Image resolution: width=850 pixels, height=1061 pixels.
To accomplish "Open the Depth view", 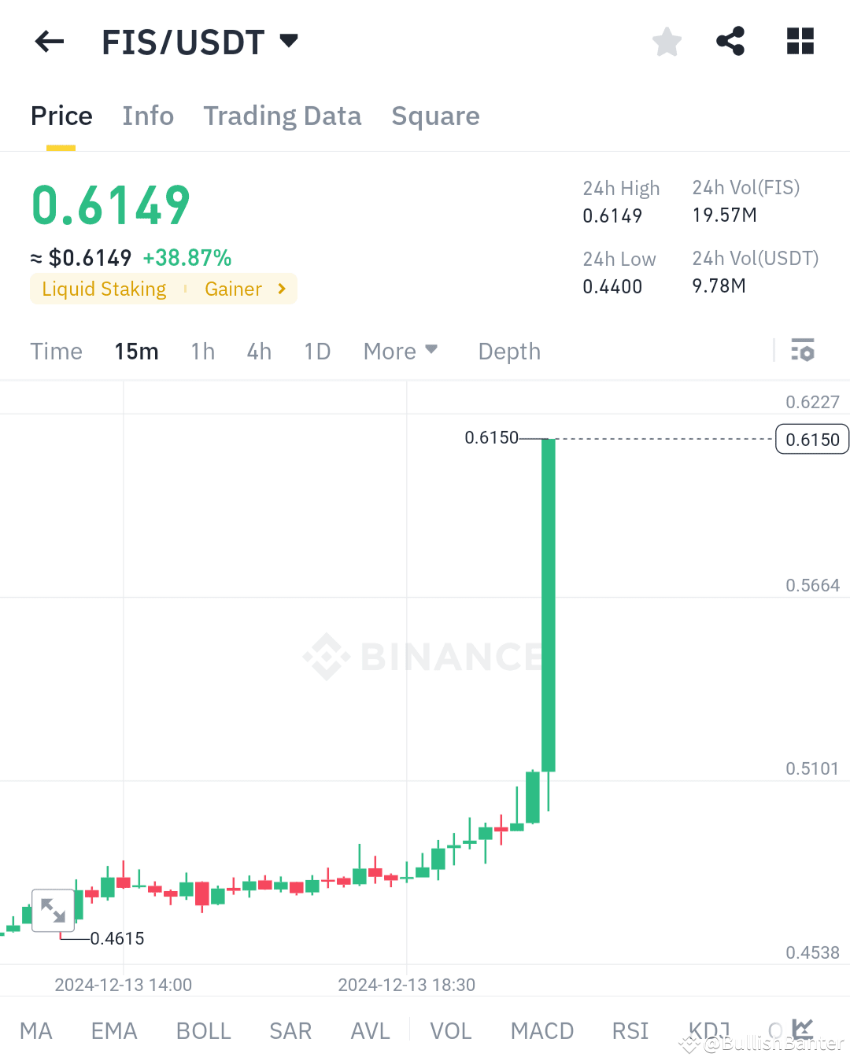I will [508, 351].
